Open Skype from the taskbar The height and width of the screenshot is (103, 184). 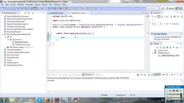(x=39, y=100)
